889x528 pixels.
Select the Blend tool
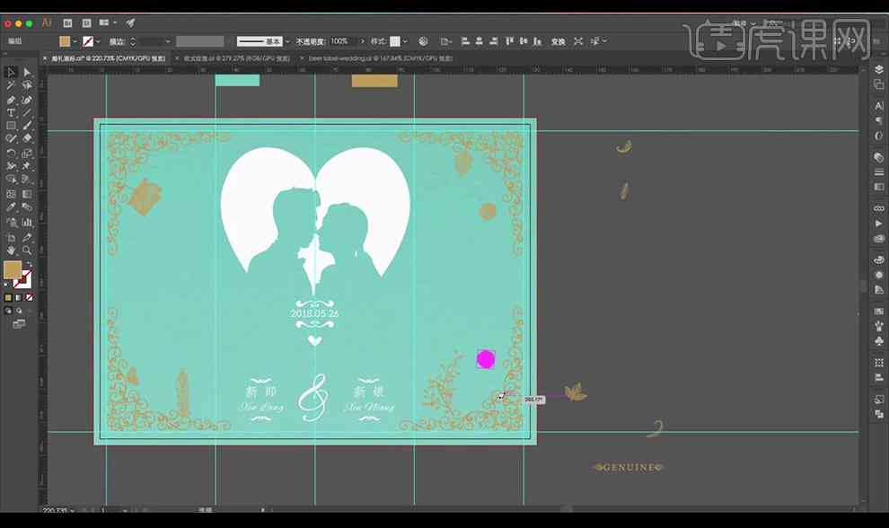27,207
